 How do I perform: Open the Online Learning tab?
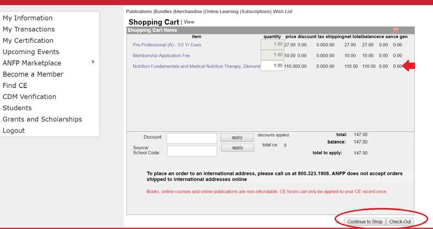pyautogui.click(x=221, y=12)
